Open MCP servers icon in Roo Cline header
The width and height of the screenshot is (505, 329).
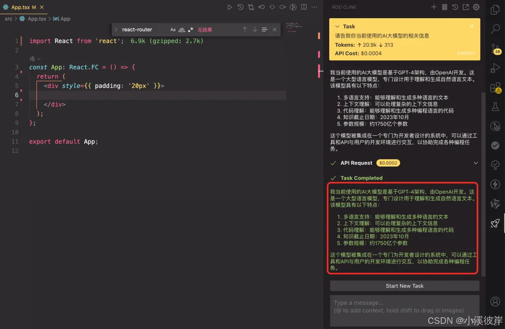click(445, 7)
